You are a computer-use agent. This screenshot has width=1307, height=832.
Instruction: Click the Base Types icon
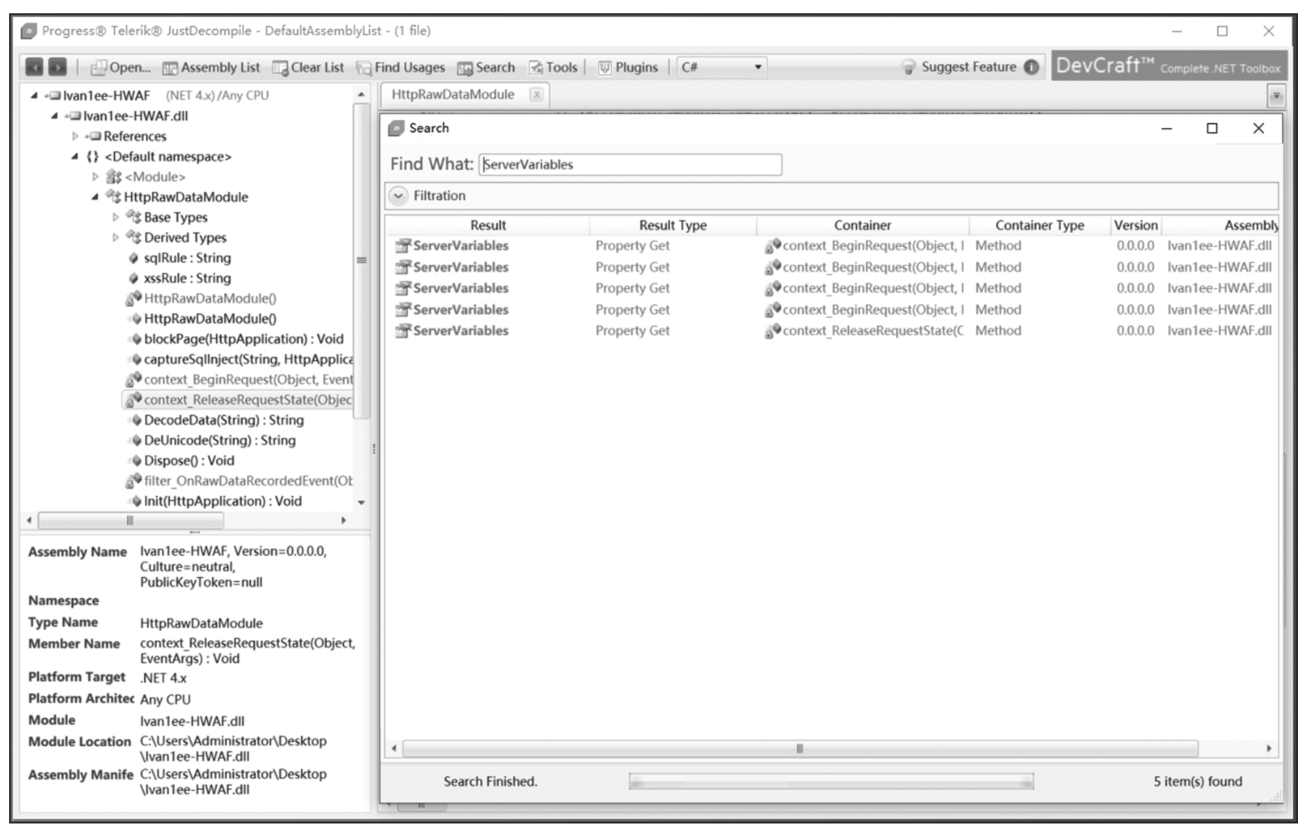point(134,217)
